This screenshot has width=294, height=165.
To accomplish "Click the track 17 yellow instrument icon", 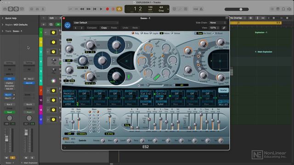I will pyautogui.click(x=53, y=120).
